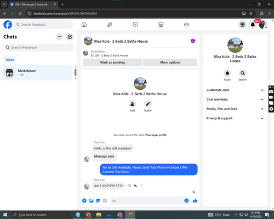Open more actions plus icon in composer
This screenshot has width=274, height=219.
pyautogui.click(x=84, y=201)
